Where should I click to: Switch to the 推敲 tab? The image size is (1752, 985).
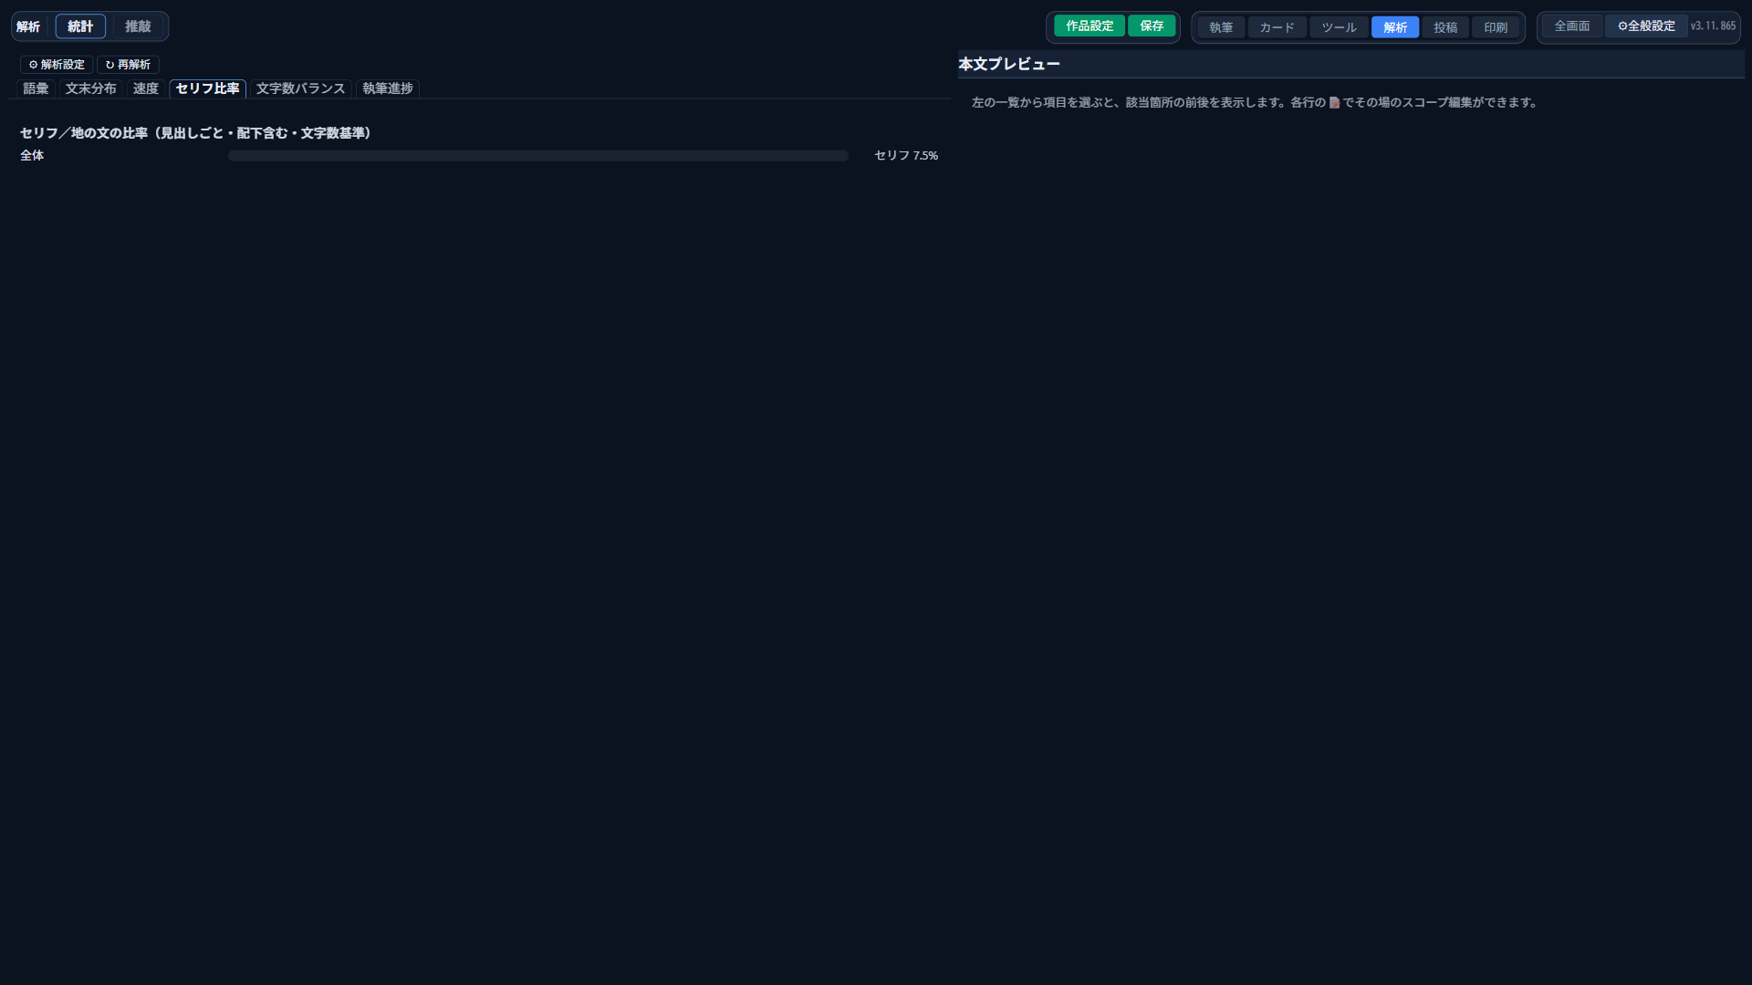(x=138, y=26)
